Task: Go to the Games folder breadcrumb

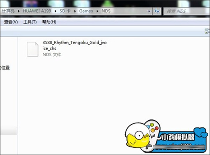Action: point(86,11)
